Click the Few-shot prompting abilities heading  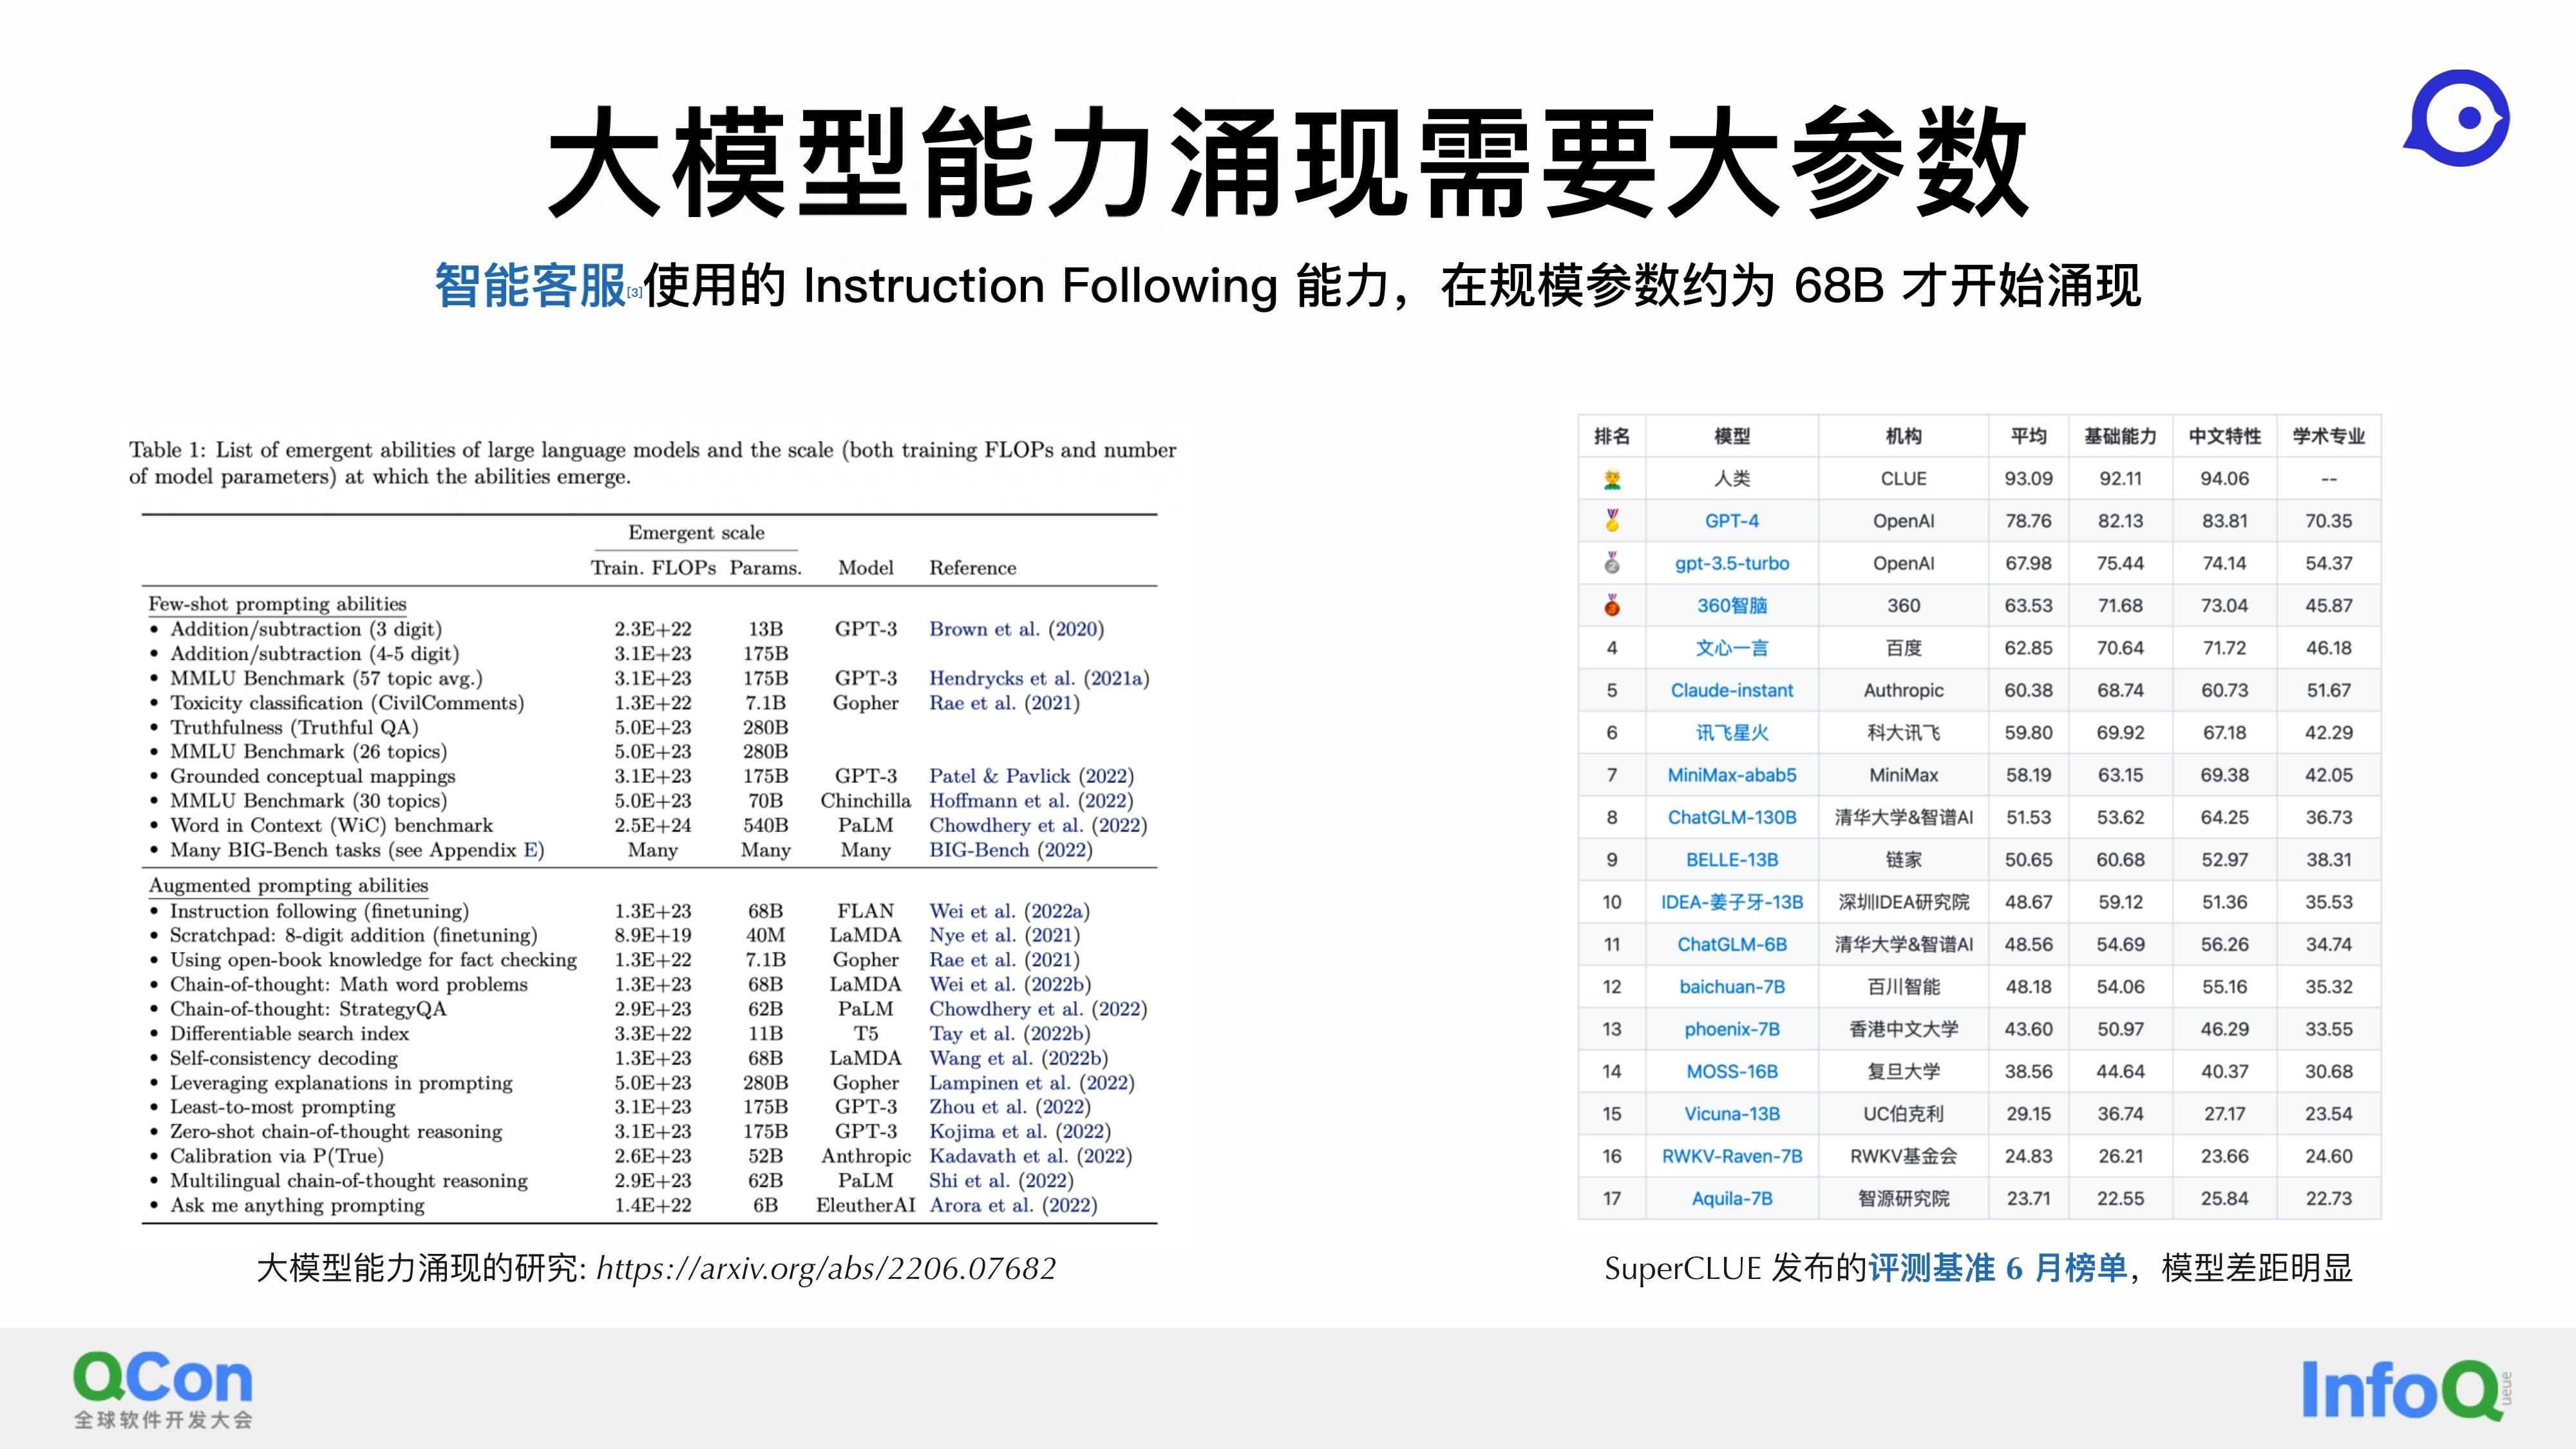278,604
